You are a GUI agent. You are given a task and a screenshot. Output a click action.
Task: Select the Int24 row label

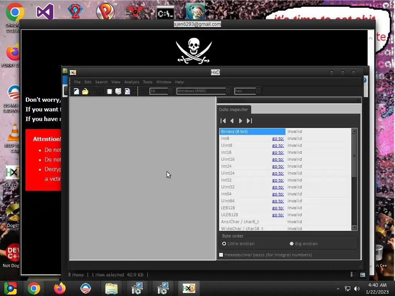point(226,166)
